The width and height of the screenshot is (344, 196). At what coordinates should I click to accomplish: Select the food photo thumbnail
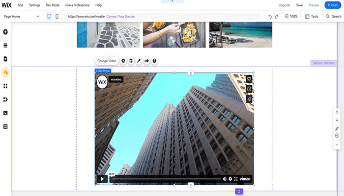coord(174,35)
